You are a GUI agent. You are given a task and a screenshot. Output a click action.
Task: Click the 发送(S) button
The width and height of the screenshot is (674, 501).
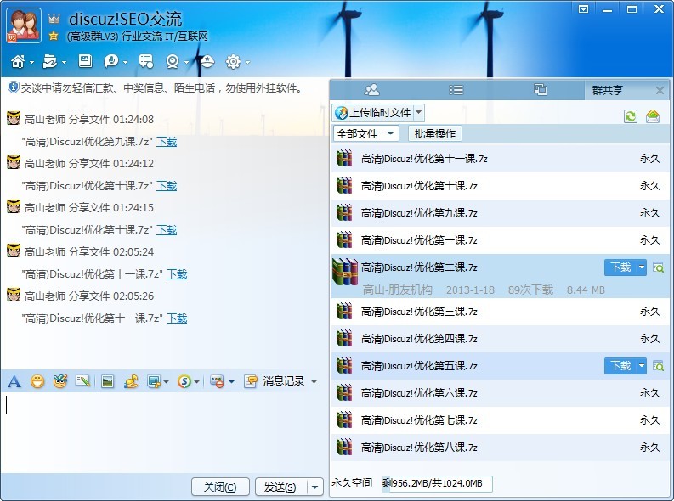tap(281, 487)
